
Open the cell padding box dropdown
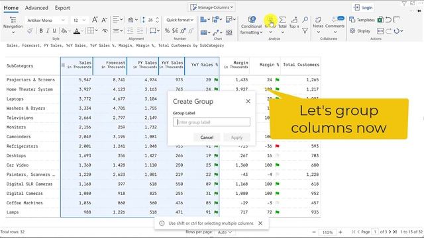(x=154, y=30)
